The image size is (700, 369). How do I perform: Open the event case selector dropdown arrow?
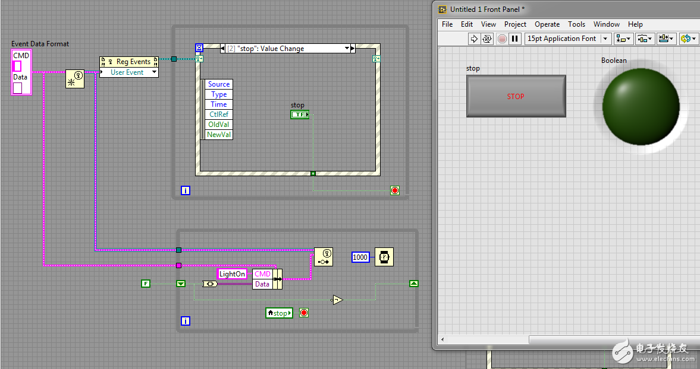(x=347, y=49)
